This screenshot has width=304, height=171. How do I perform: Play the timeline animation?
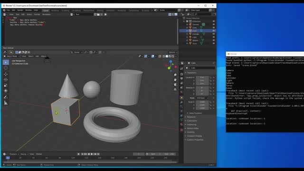(92, 154)
